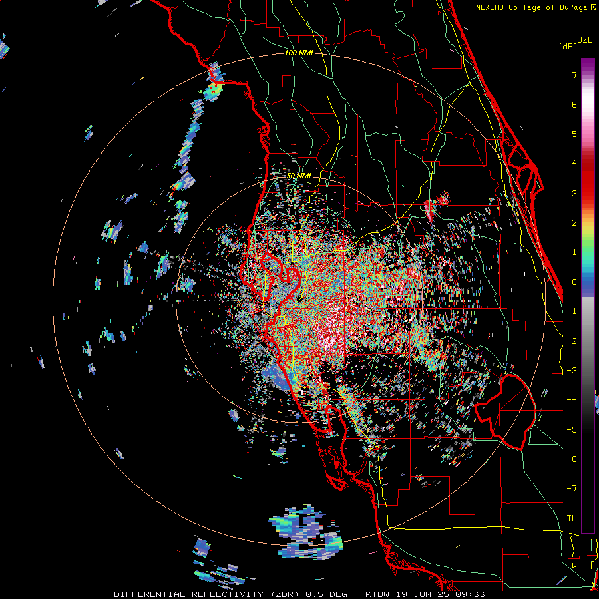Screen dimensions: 599x599
Task: Click the 6 value on color scale
Action: pos(574,104)
